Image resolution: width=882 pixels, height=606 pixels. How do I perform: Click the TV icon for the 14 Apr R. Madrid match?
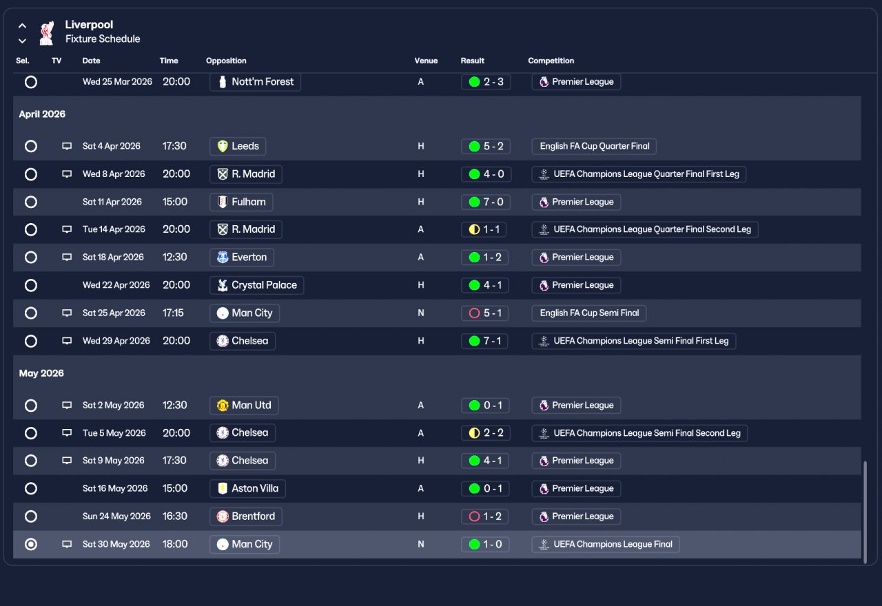point(67,229)
